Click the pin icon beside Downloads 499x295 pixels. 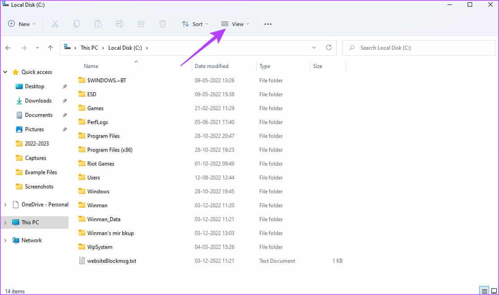pyautogui.click(x=65, y=101)
